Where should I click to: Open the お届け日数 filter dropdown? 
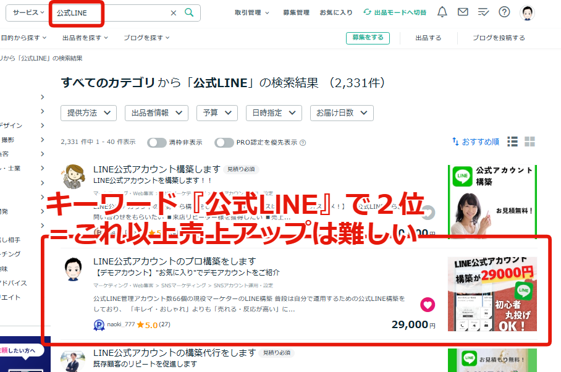[x=342, y=112]
